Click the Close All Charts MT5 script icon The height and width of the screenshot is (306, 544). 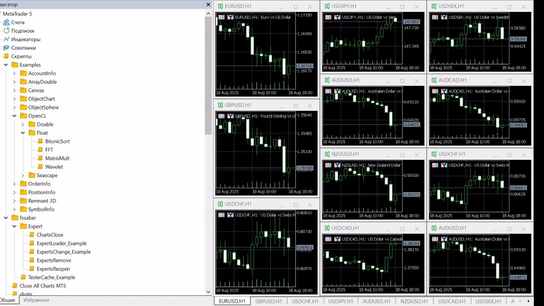15,286
